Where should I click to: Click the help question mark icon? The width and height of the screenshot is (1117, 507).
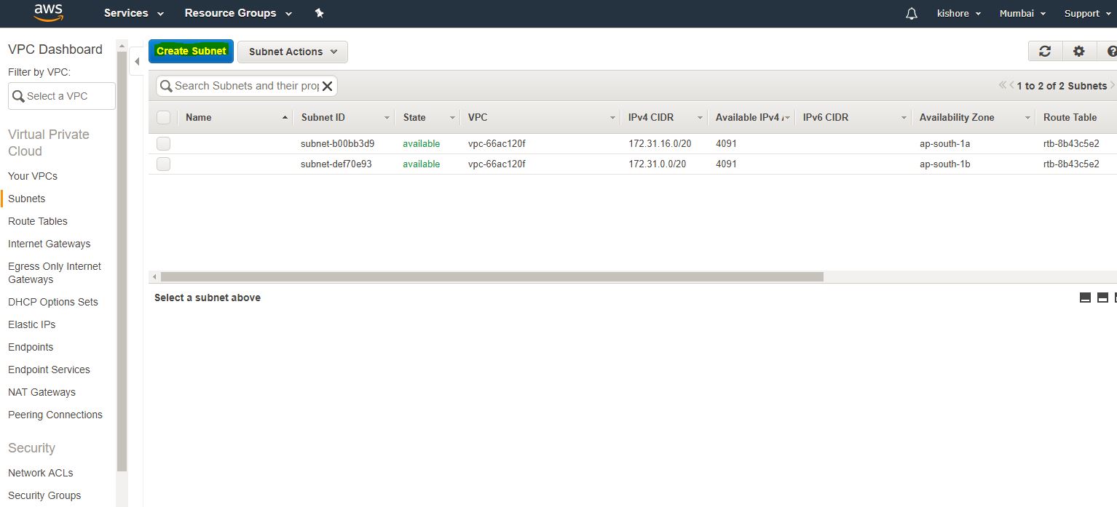(1111, 51)
